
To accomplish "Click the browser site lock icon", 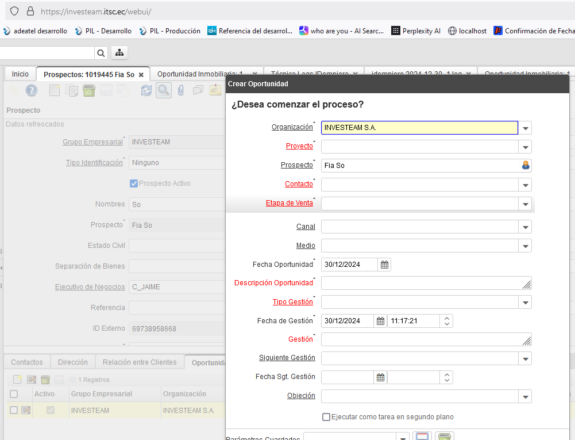I will [x=30, y=11].
